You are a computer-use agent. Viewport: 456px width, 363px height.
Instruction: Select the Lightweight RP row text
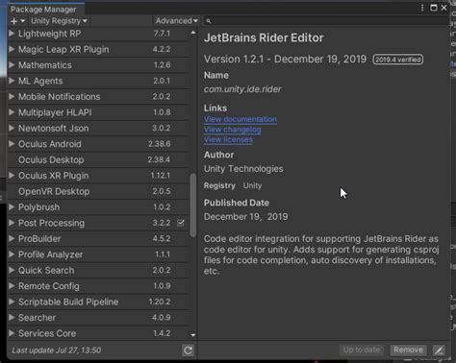(49, 34)
